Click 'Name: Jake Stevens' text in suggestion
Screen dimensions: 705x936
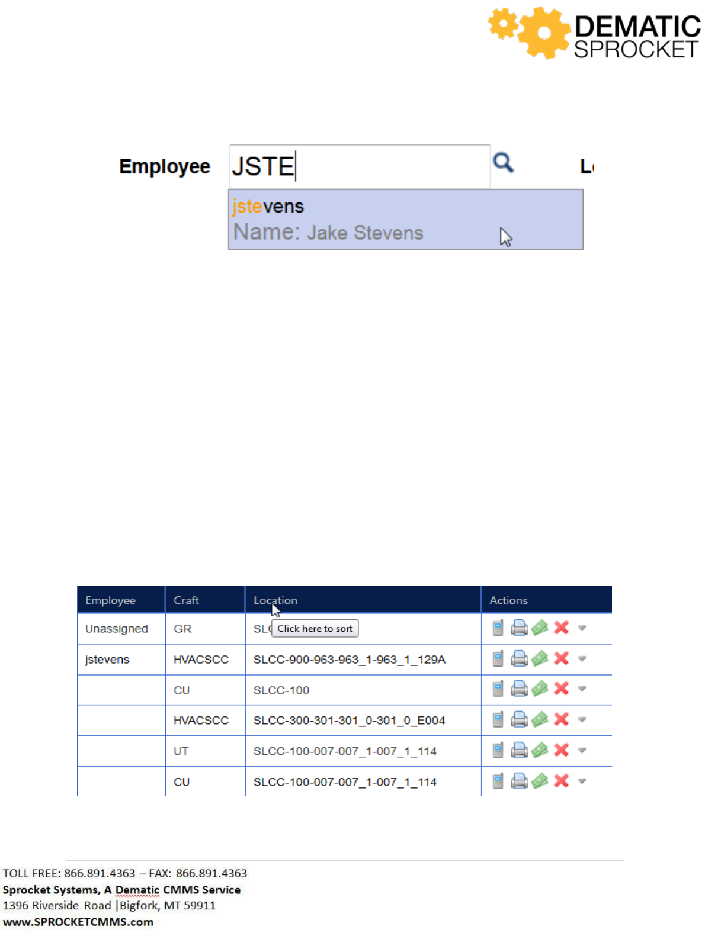328,232
